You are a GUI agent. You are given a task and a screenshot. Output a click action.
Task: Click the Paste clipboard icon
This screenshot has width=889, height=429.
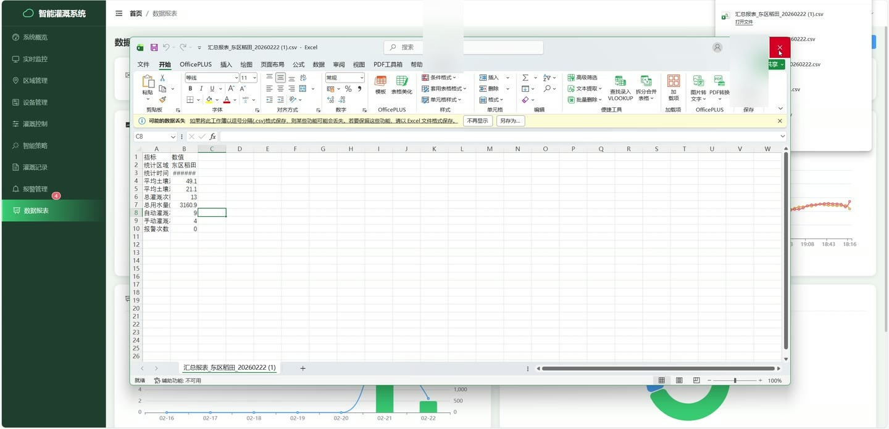[148, 81]
